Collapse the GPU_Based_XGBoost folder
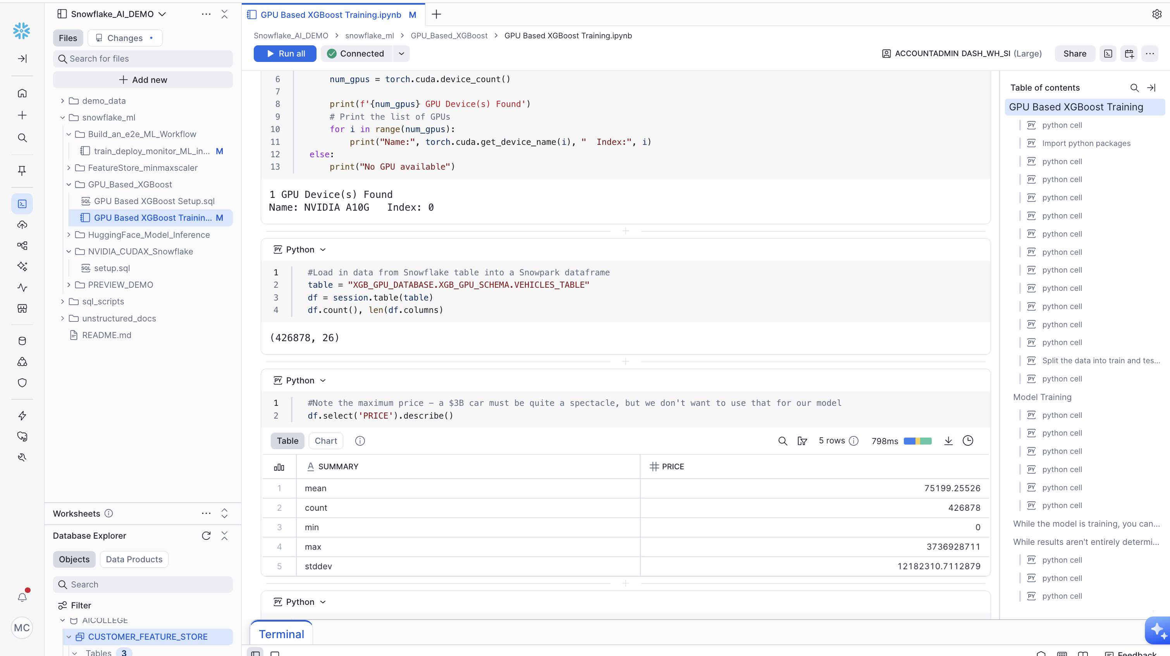This screenshot has width=1170, height=656. (69, 184)
